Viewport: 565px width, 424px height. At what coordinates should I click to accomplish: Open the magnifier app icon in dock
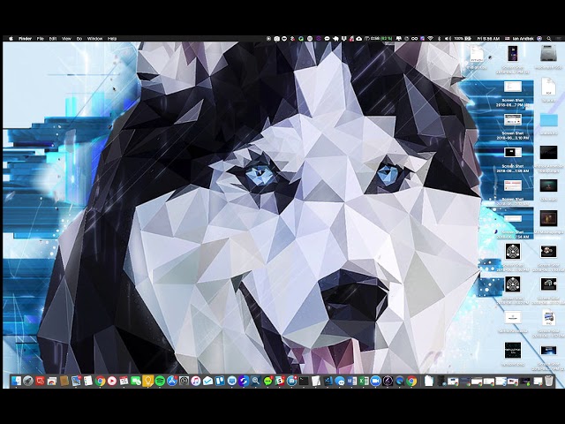pos(256,381)
